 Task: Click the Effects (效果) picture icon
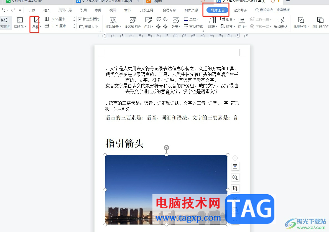[x=176, y=20]
